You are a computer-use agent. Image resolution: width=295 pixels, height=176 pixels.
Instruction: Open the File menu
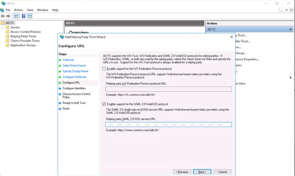point(8,10)
